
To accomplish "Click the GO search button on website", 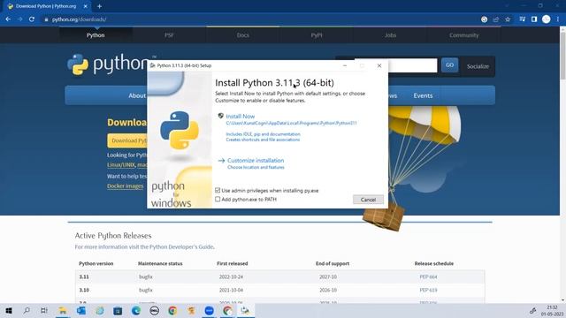I will 449,65.
